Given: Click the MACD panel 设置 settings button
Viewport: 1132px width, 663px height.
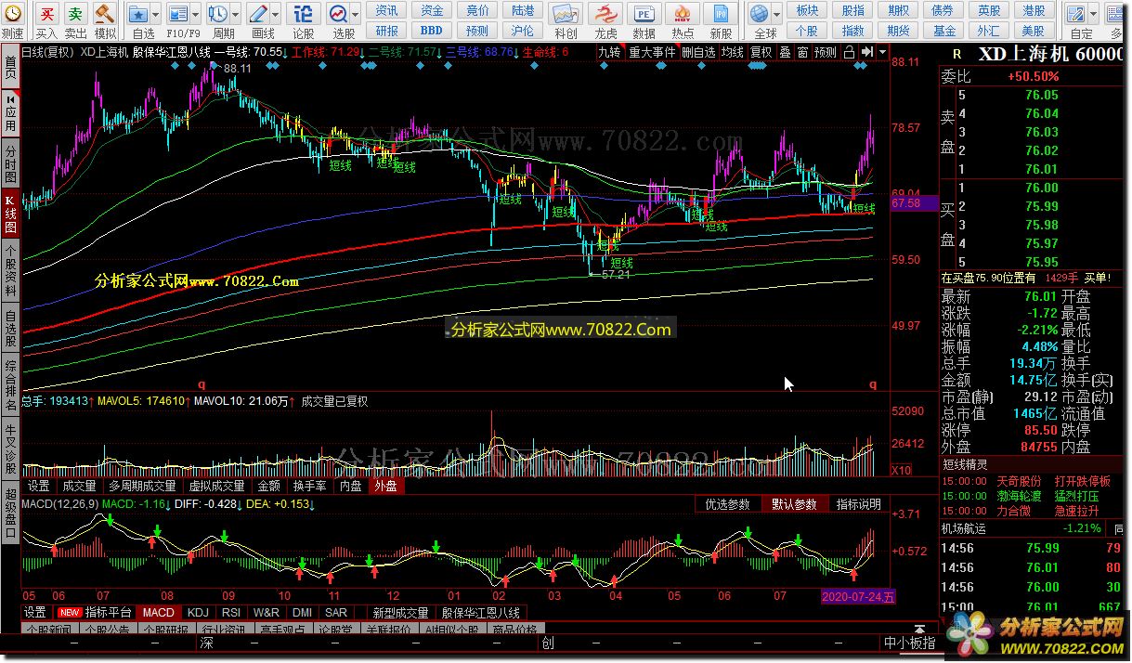Looking at the screenshot, I should (35, 613).
